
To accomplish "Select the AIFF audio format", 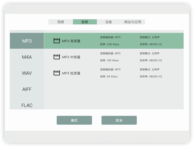I will point(27,89).
